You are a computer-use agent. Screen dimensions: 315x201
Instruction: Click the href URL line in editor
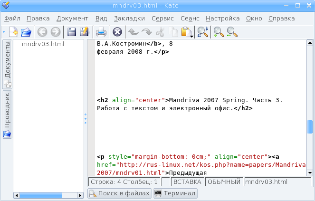click(201, 165)
